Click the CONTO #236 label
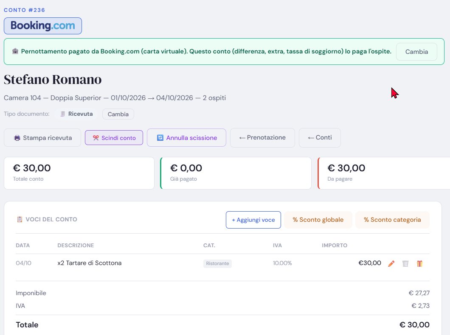 tap(24, 10)
